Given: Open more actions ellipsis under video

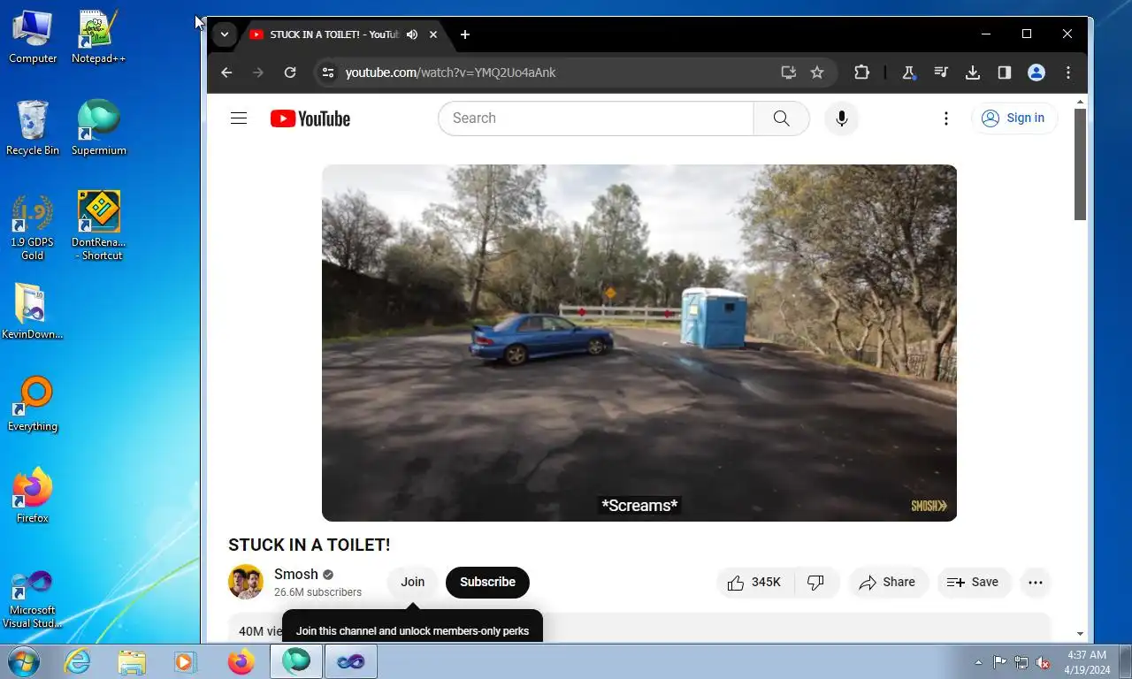Looking at the screenshot, I should [1036, 582].
